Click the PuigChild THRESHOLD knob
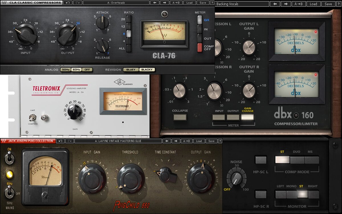The image size is (342, 214). [x=130, y=179]
